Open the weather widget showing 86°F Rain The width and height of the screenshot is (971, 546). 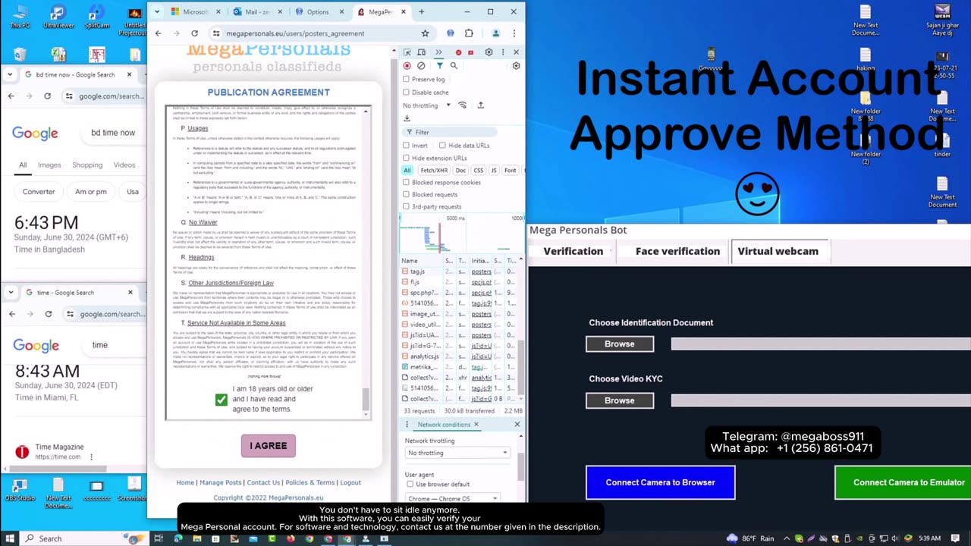751,538
